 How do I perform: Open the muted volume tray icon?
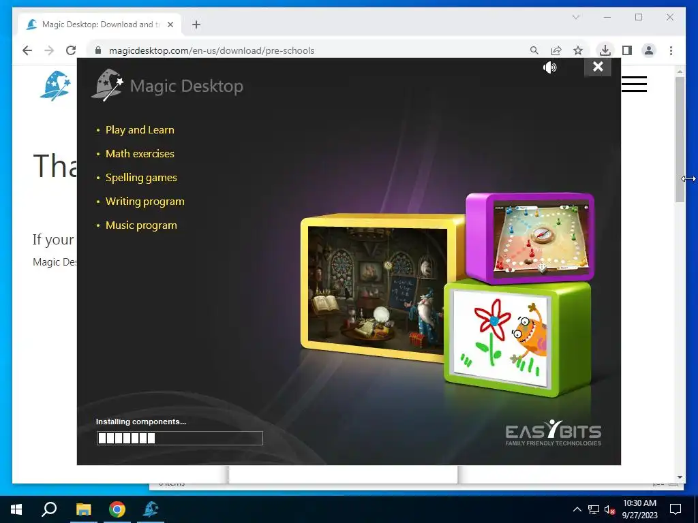coord(609,509)
